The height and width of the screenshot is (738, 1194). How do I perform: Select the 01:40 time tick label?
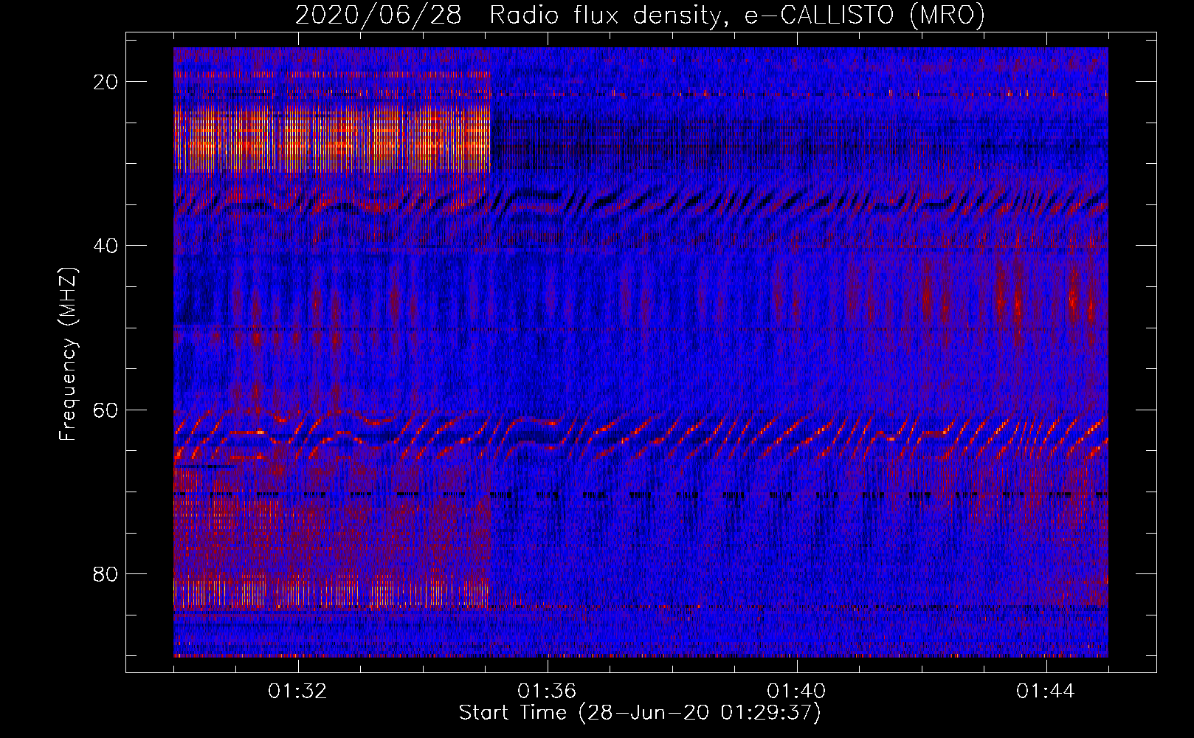coord(797,692)
